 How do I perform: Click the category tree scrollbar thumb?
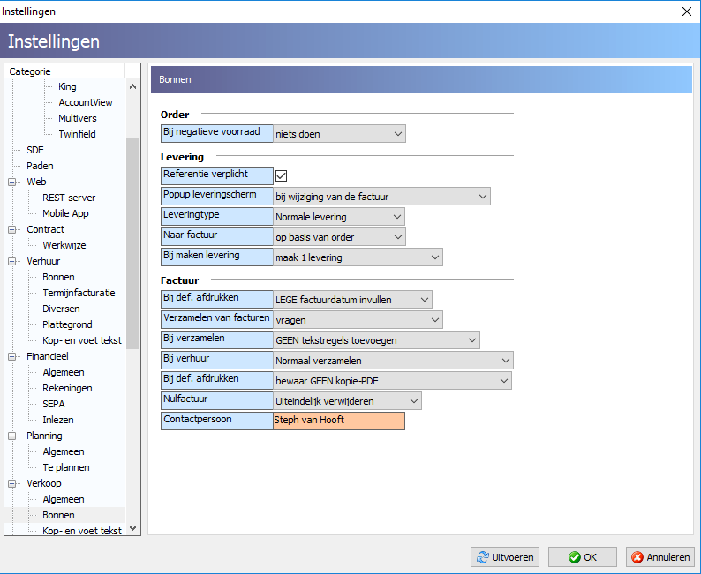click(x=132, y=243)
